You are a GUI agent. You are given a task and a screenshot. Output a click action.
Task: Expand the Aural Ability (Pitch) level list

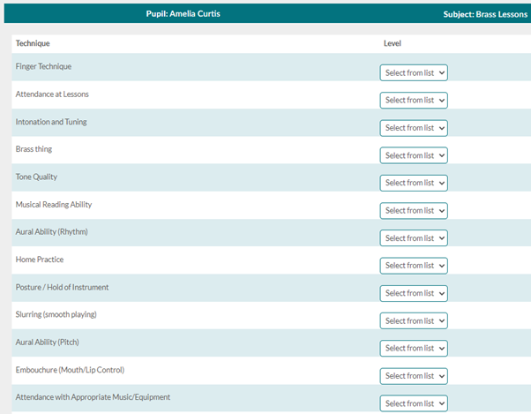(414, 349)
